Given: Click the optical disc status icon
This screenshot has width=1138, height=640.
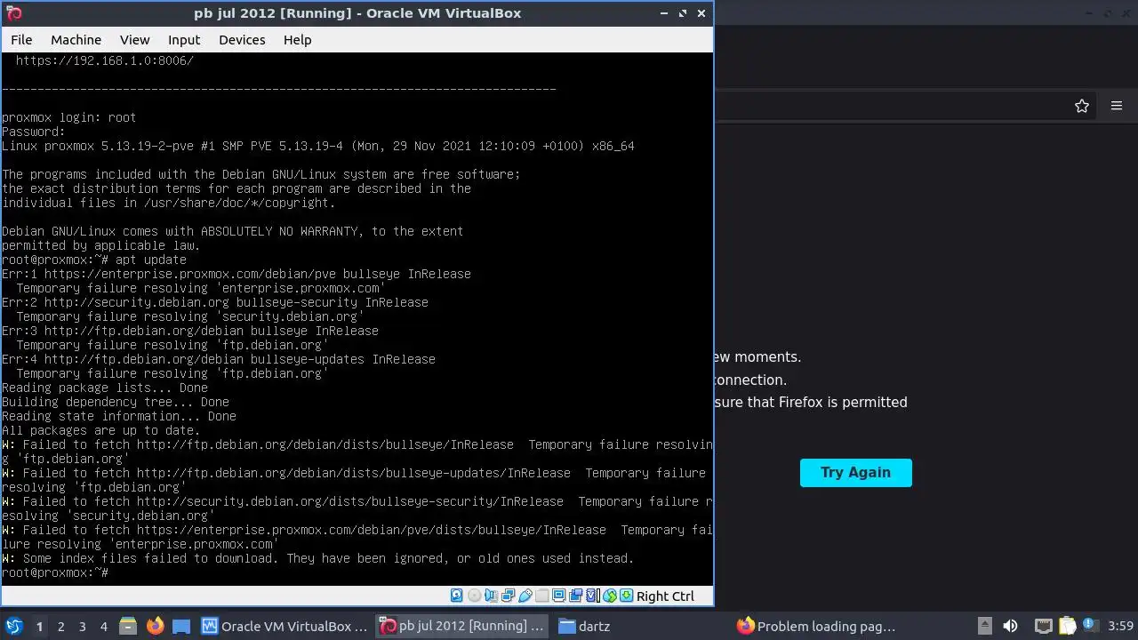Looking at the screenshot, I should tap(474, 596).
